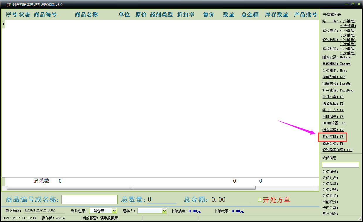Click the 会员姓名 label

pos(330,178)
